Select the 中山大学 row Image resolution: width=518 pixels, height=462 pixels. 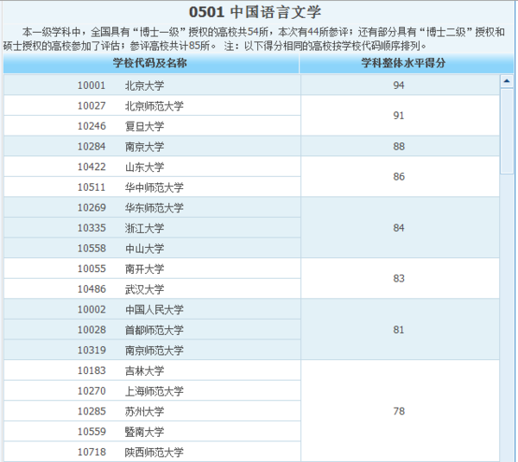point(152,248)
